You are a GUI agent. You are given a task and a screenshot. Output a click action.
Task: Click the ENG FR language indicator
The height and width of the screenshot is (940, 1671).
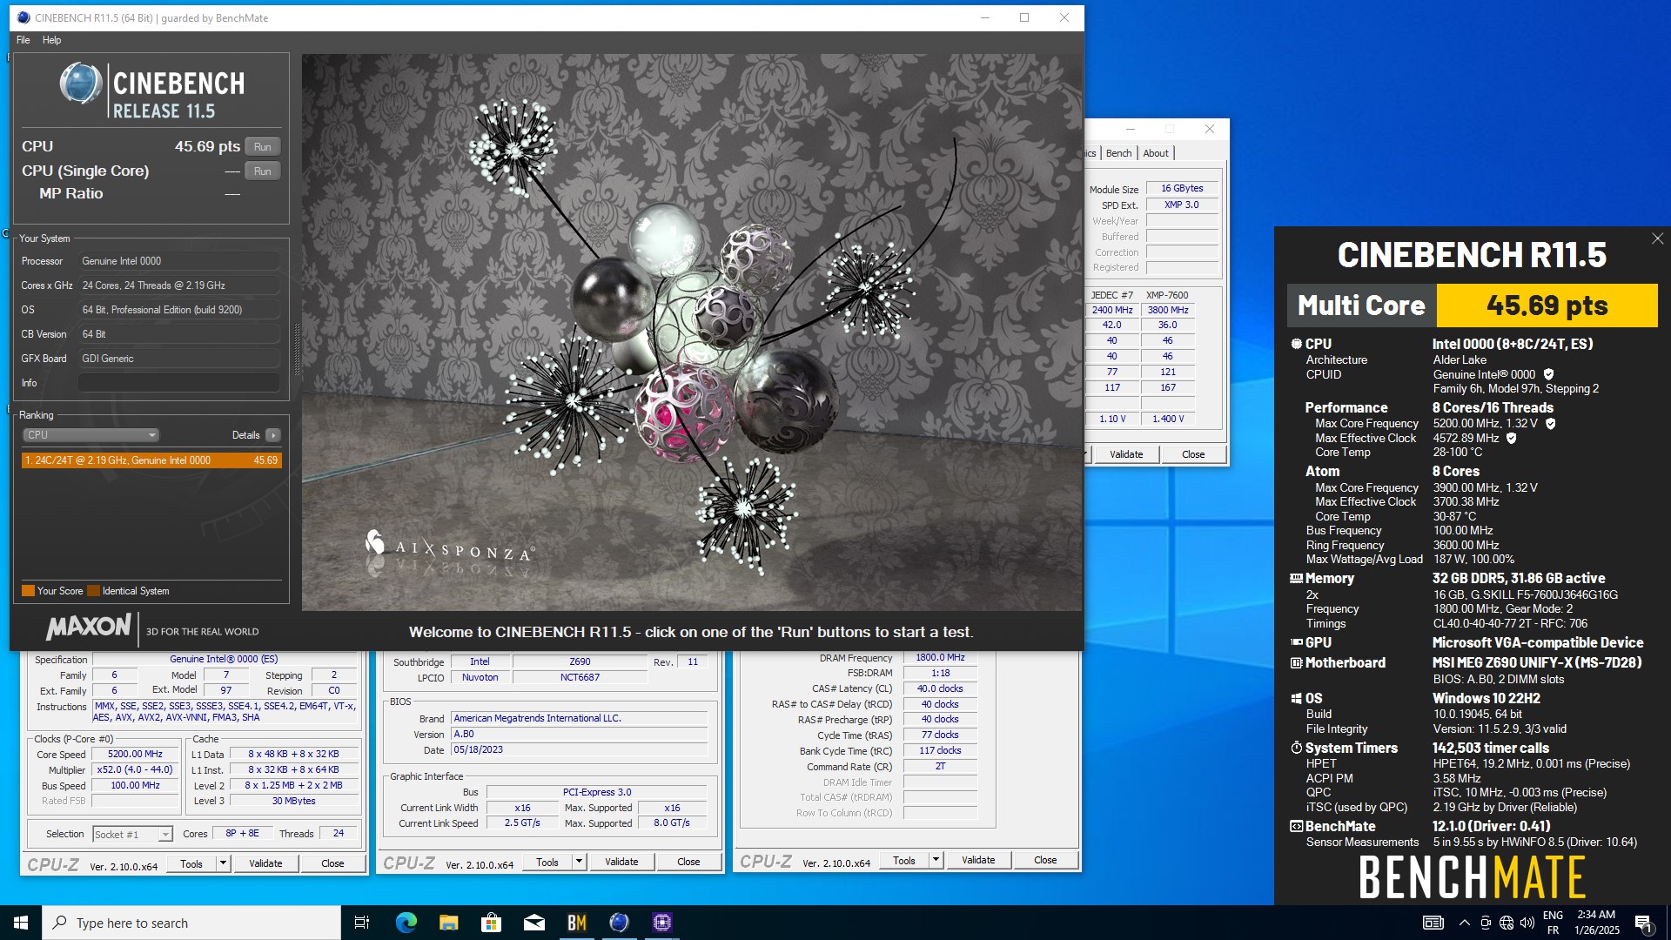1553,923
